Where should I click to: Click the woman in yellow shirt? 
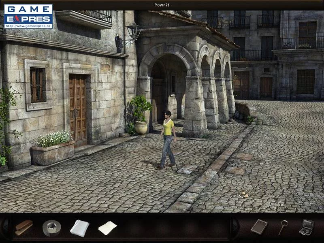coord(168,138)
